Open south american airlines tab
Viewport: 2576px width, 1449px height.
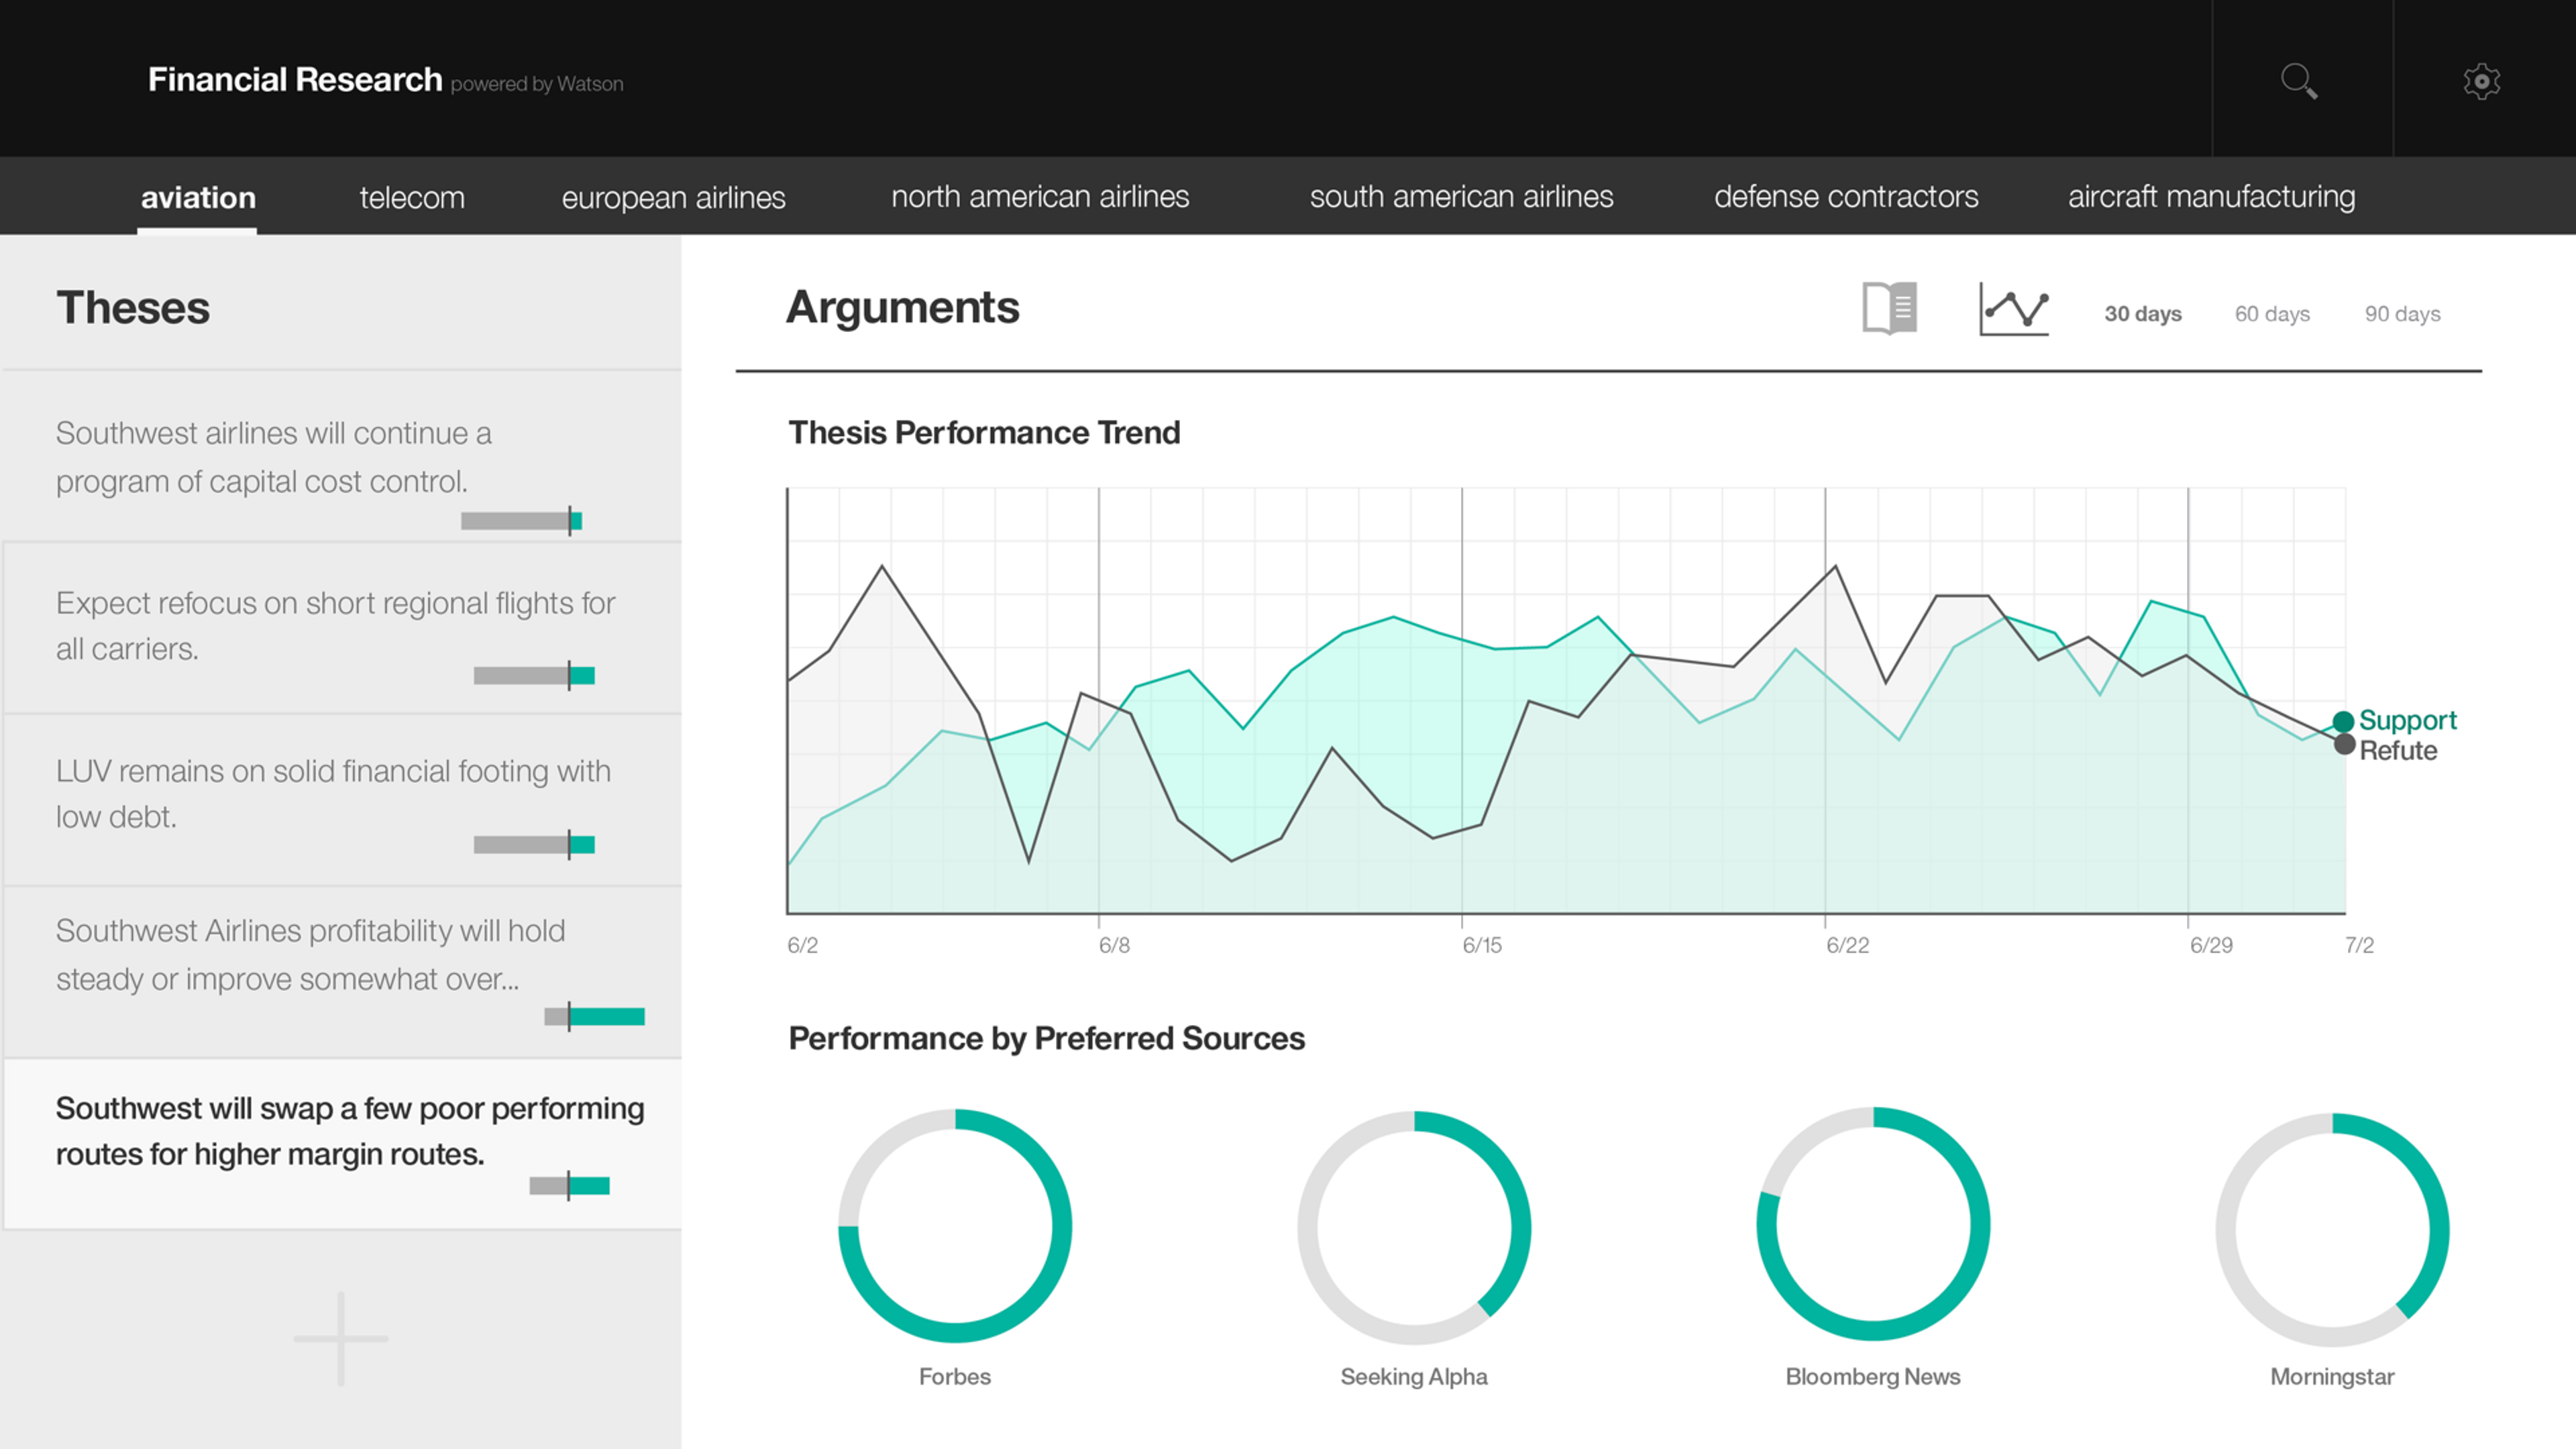pyautogui.click(x=1461, y=196)
